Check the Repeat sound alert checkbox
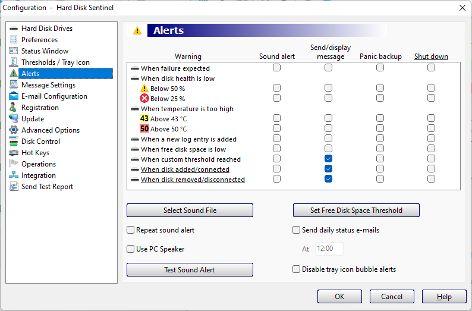Screen dimensions: 472x311 (x=130, y=230)
